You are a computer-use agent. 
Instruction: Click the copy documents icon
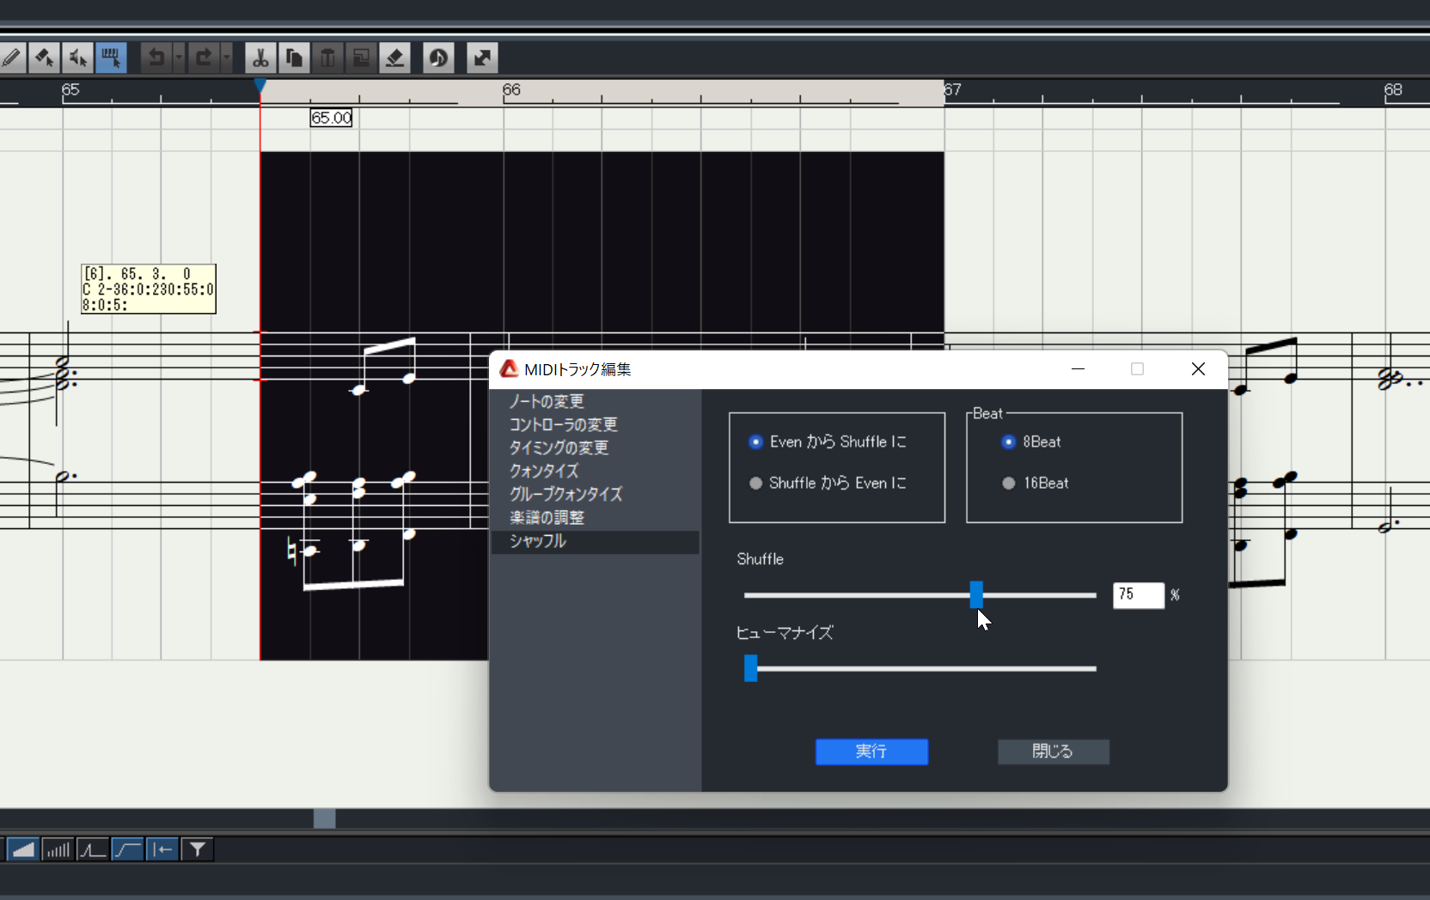tap(294, 58)
